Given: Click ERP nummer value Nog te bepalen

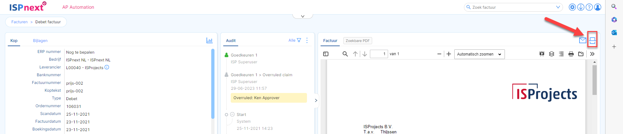Looking at the screenshot, I should tap(80, 52).
